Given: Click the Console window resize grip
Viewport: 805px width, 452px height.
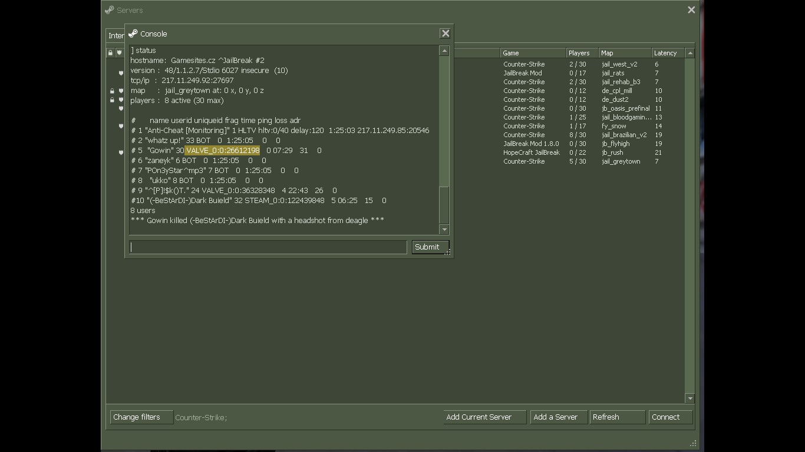Looking at the screenshot, I should point(447,252).
